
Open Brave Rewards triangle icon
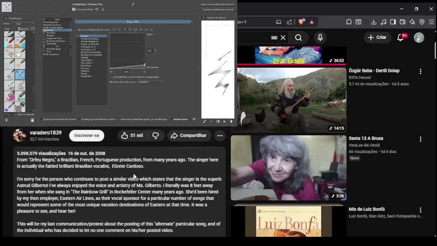[x=311, y=22]
